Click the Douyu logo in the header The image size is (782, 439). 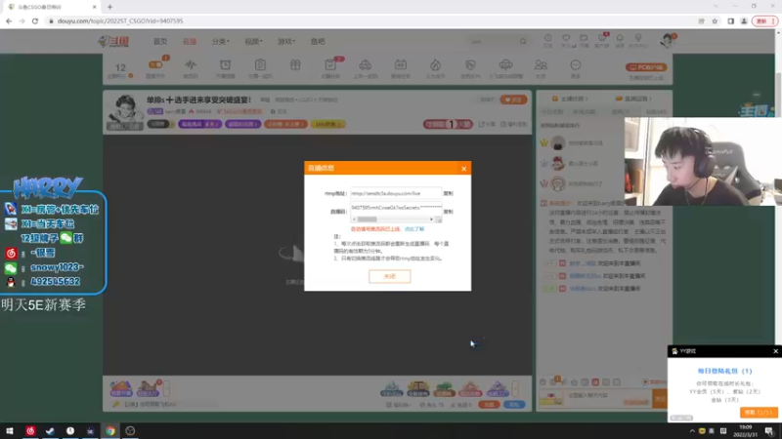pyautogui.click(x=113, y=41)
